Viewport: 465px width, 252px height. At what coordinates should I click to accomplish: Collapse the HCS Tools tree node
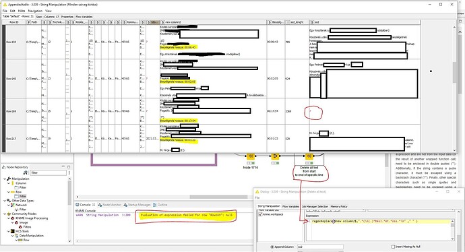(9, 231)
